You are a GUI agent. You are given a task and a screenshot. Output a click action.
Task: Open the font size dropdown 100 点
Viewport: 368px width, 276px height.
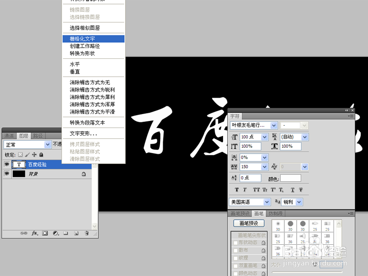click(x=264, y=137)
